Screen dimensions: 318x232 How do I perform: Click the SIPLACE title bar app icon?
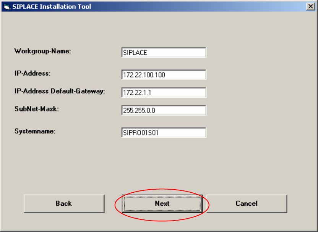click(7, 7)
